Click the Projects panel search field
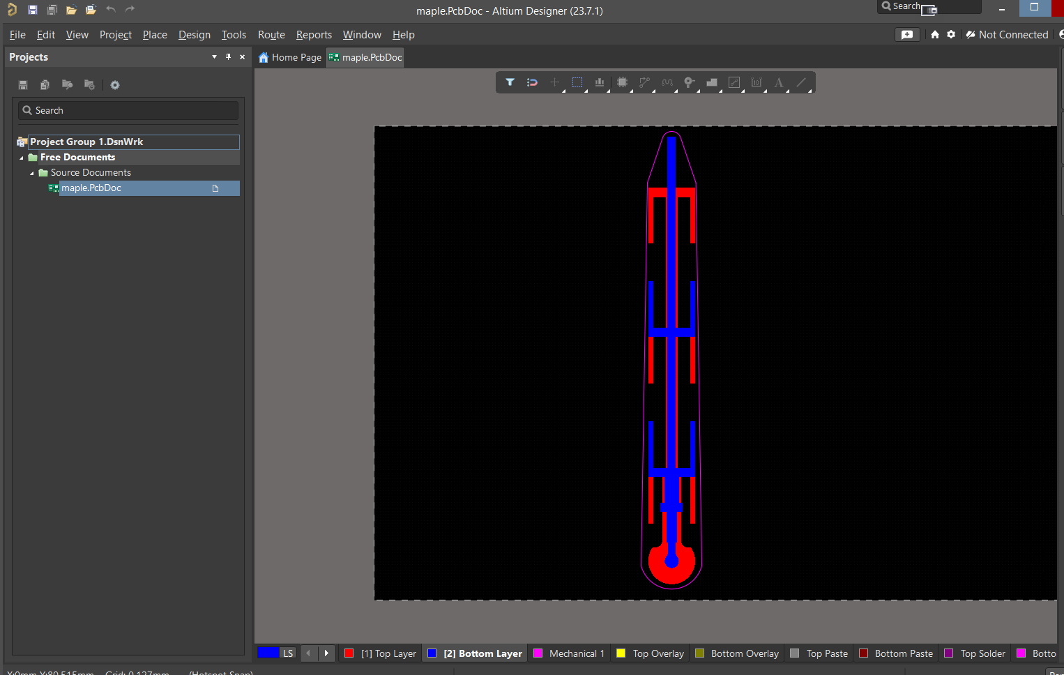 (x=128, y=110)
